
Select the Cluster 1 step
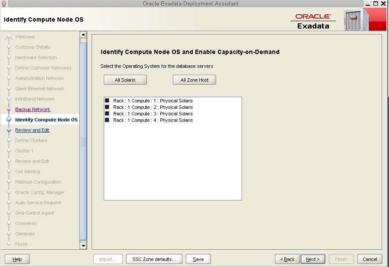(24, 151)
